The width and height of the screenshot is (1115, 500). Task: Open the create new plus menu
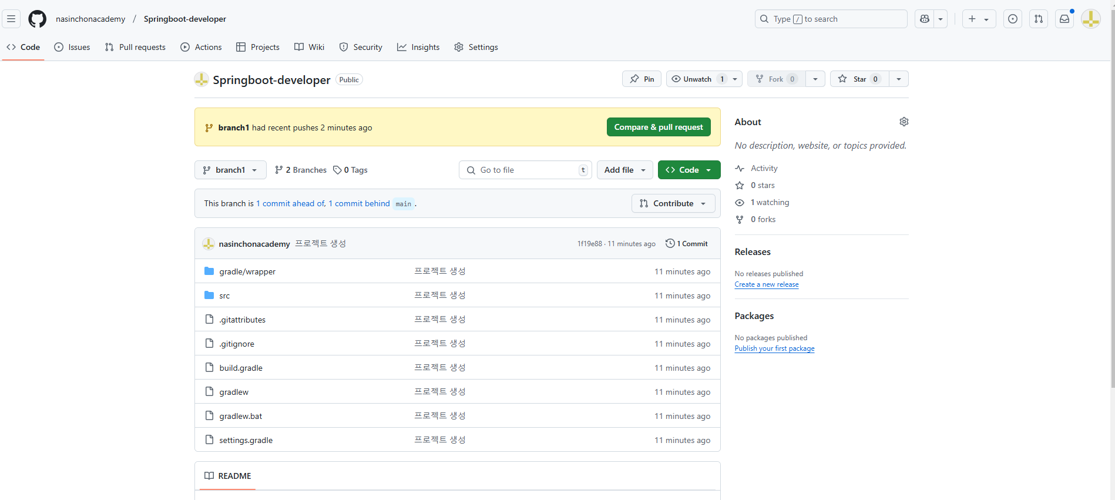pos(979,19)
